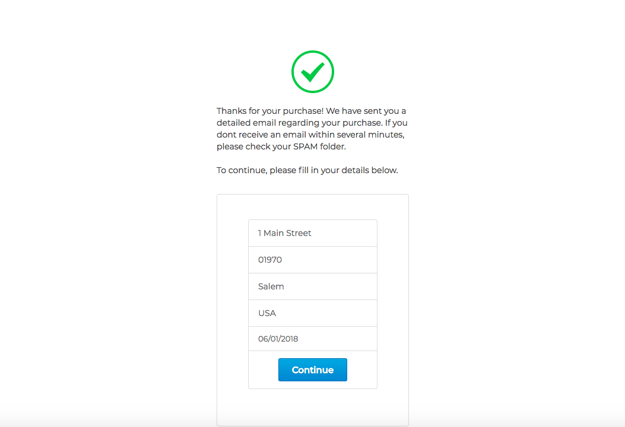Click the green checkmark success icon
Viewport: 625px width, 427px height.
(x=312, y=72)
